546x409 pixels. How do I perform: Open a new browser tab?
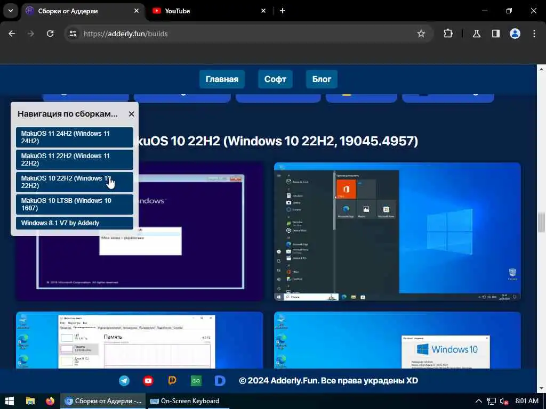pos(283,11)
